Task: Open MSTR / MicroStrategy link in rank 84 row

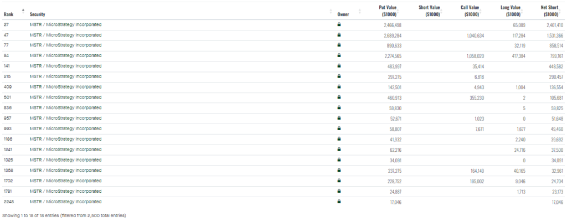Action: pyautogui.click(x=65, y=56)
